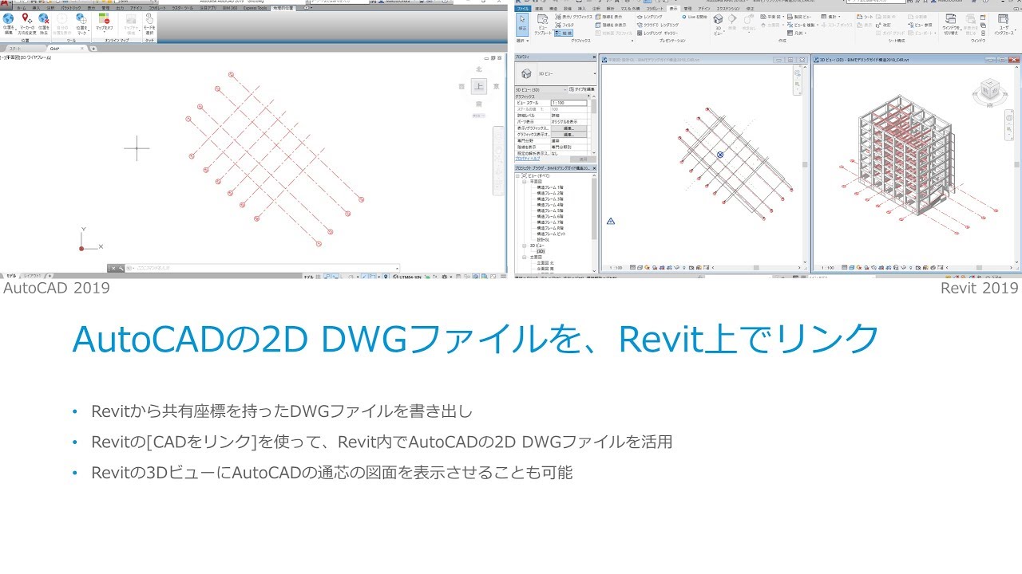Click Revit's フィルタ tool

(564, 25)
